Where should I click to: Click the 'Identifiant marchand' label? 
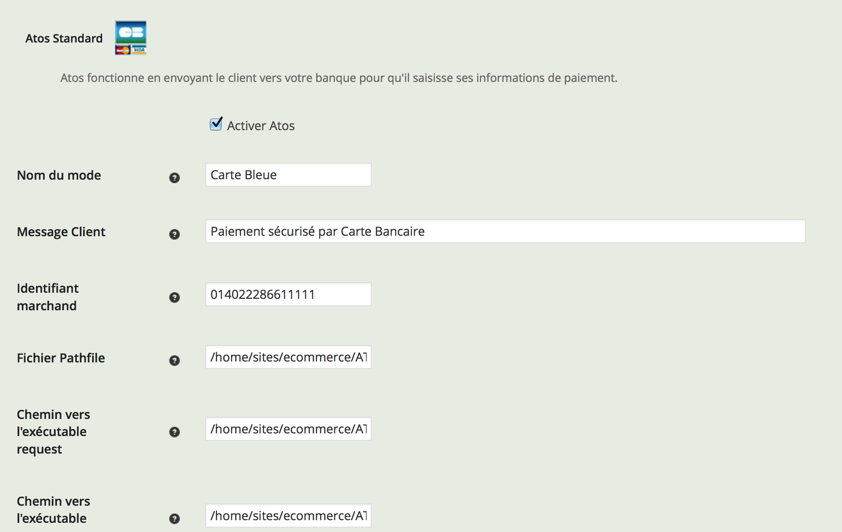[x=47, y=297]
